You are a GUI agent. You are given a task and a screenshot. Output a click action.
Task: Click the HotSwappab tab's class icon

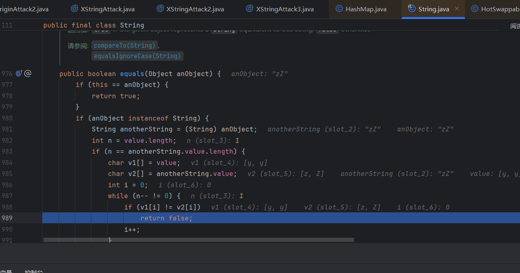click(x=475, y=8)
